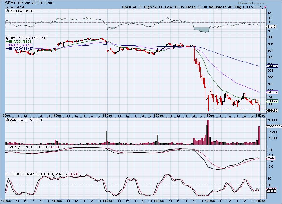Click the 0.0 level on PMO axis
This screenshot has height=204, width=282.
coord(270,150)
